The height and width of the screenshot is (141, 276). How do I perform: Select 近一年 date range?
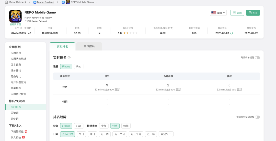(x=151, y=134)
